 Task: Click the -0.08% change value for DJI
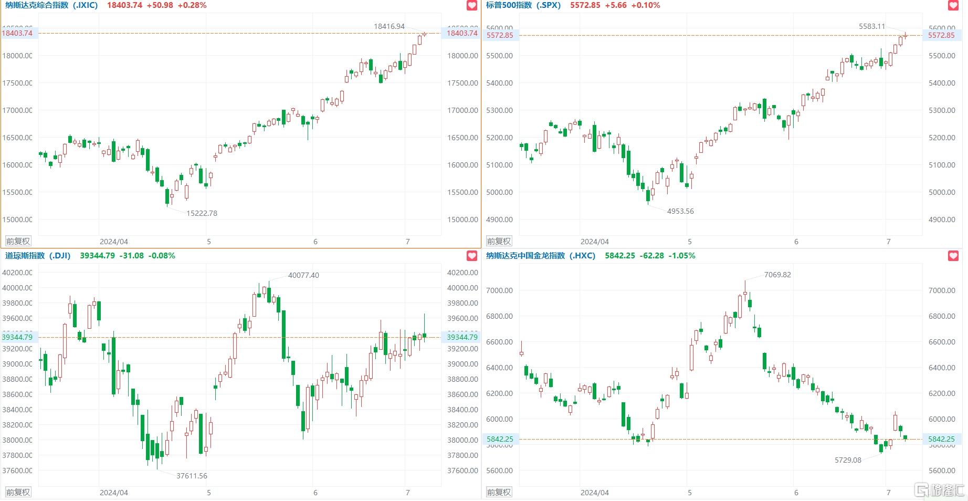162,256
